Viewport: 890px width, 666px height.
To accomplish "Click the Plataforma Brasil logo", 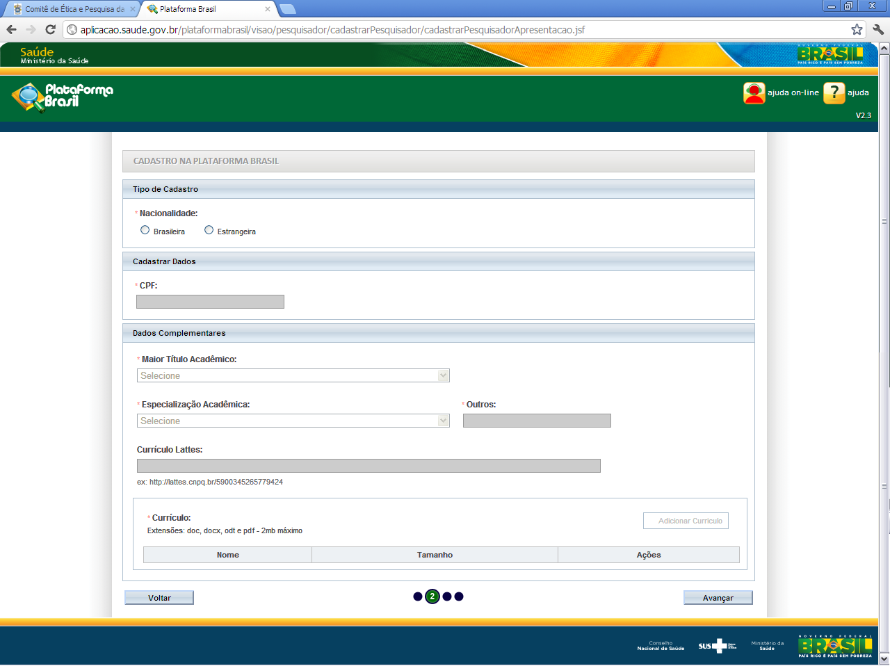I will point(63,97).
